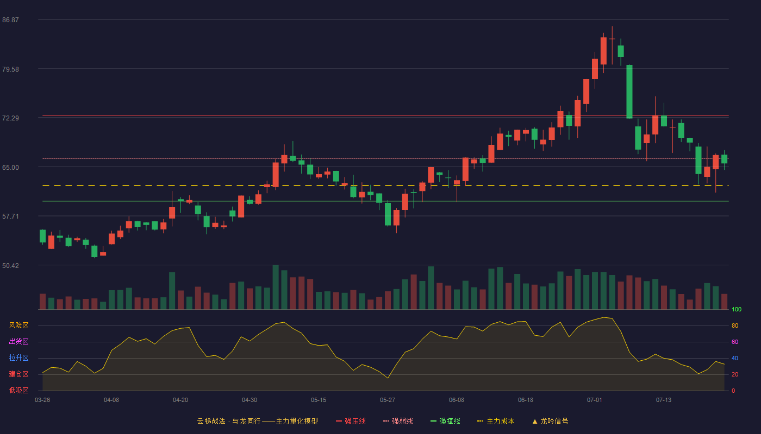Screen dimensions: 761x434
Task: Click the red line marker beside 强压线
Action: tap(339, 421)
